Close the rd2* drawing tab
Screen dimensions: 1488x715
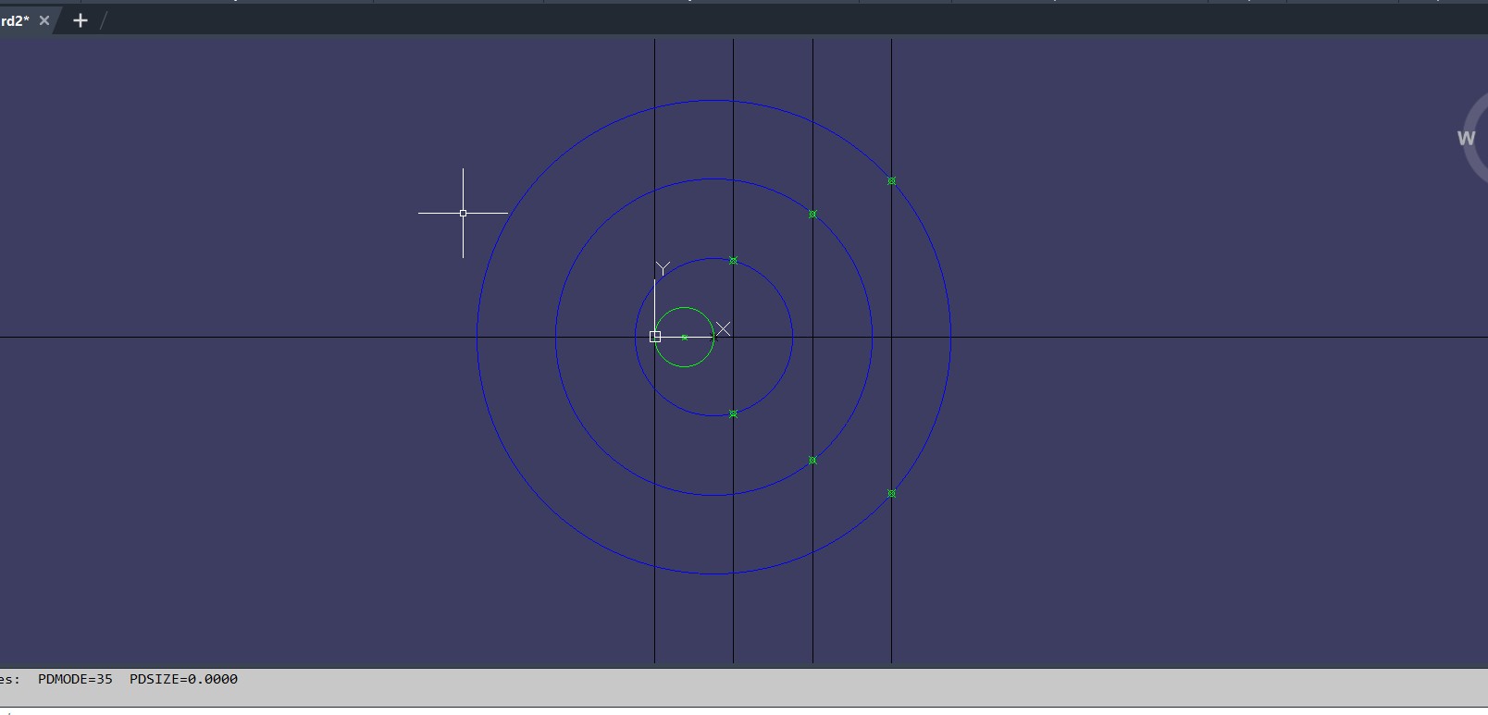44,20
